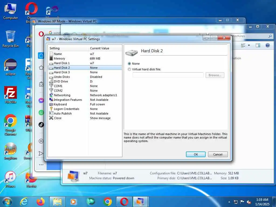Click the Close X icon in settings list
The image size is (276, 207).
click(x=51, y=118)
